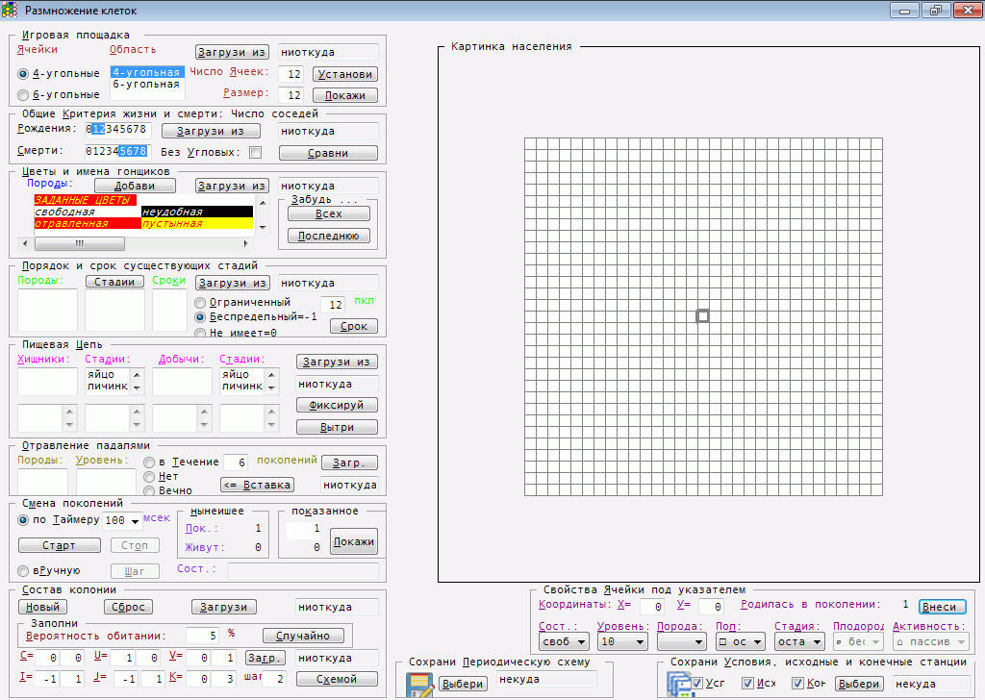985x700 pixels.
Task: Click the horizontal scrollbar under breed colors
Action: (x=136, y=243)
